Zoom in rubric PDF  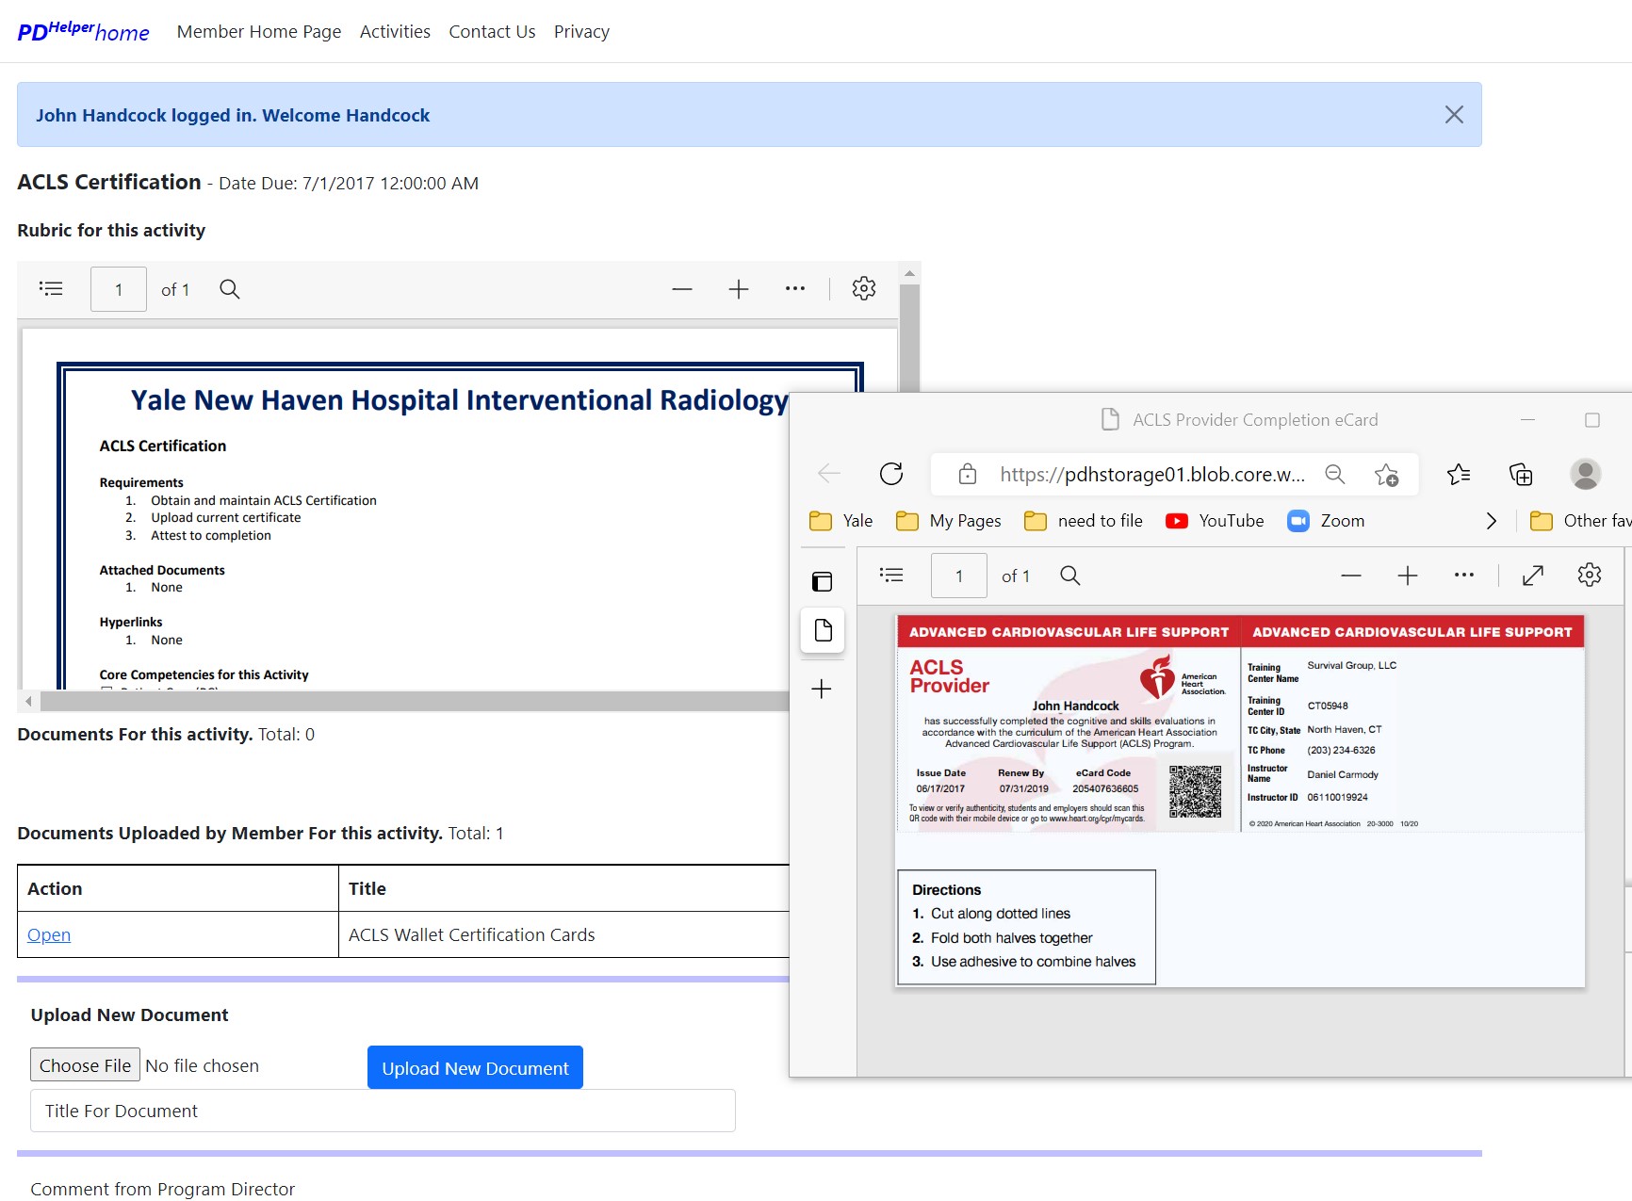click(739, 289)
